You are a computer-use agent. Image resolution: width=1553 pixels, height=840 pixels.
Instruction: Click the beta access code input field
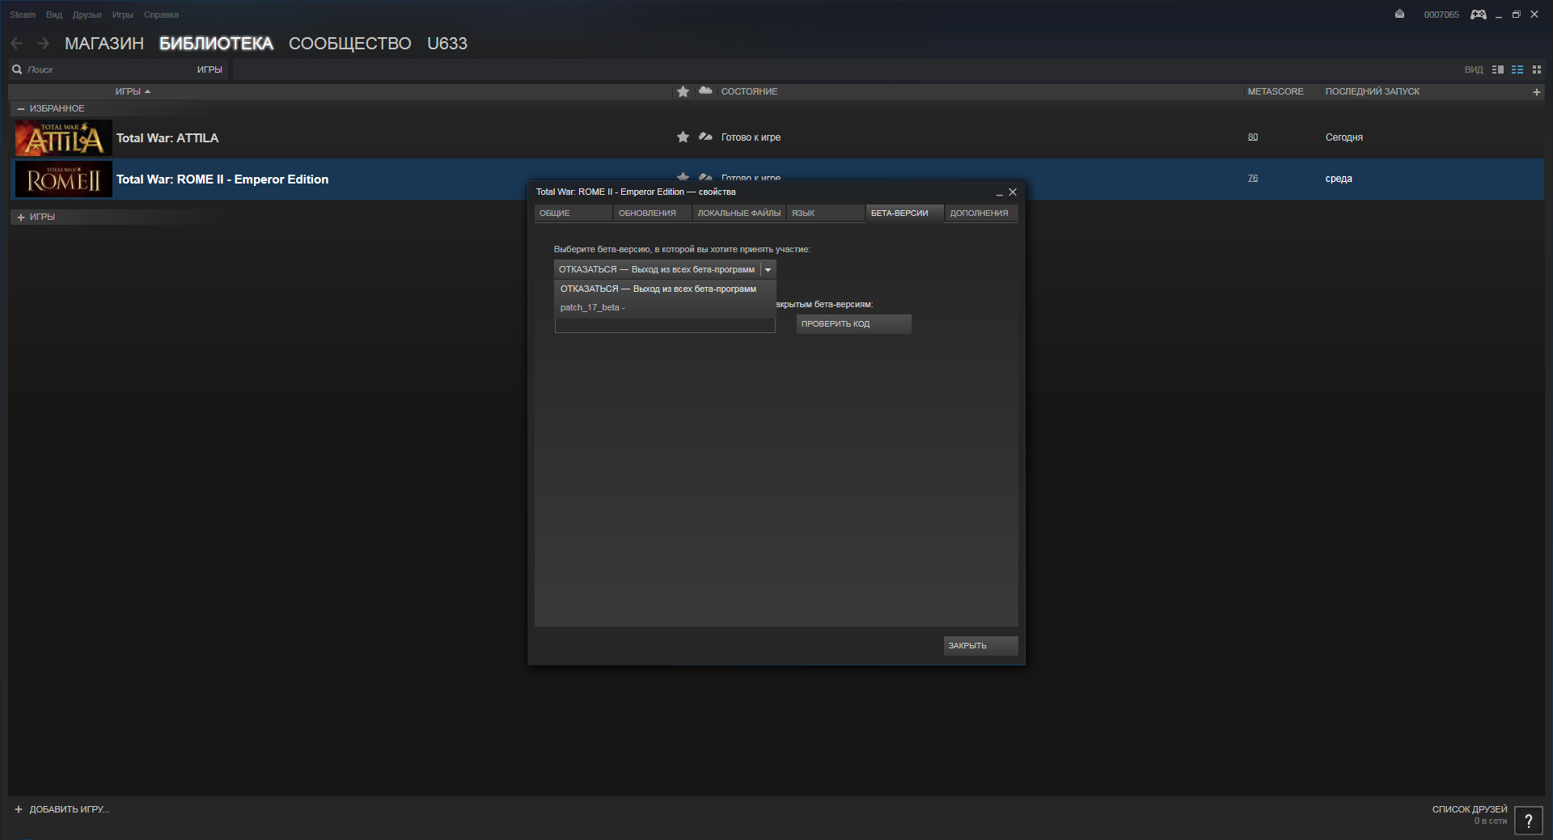pyautogui.click(x=665, y=324)
